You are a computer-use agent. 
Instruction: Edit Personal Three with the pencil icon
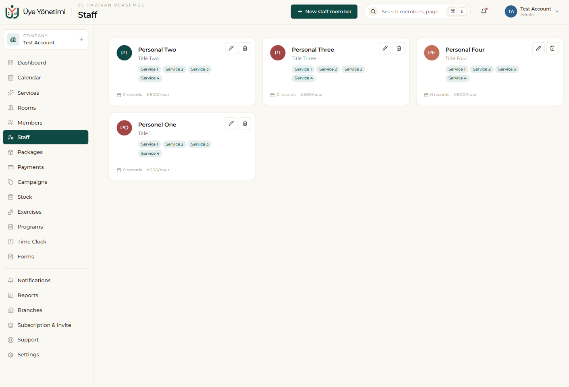pos(385,48)
